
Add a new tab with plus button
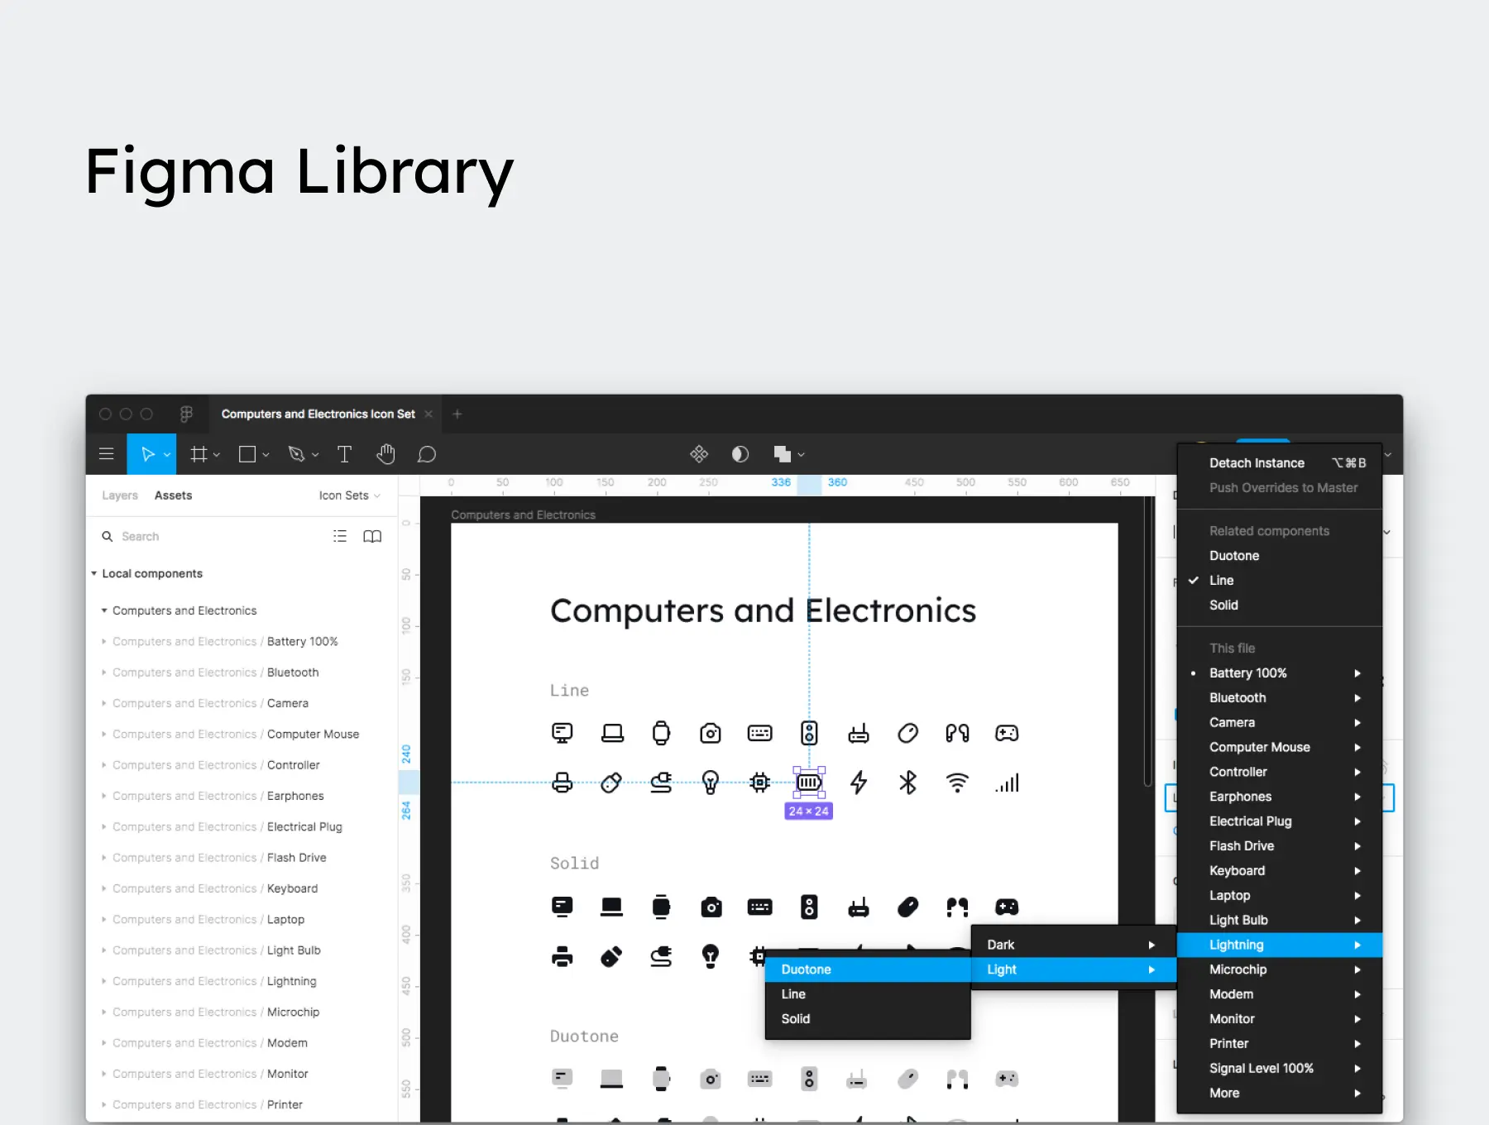tap(457, 414)
